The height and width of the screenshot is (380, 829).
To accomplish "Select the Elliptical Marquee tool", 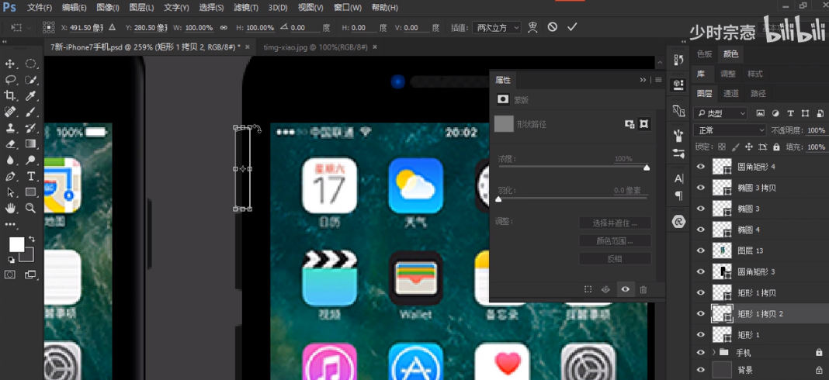I will click(x=31, y=64).
